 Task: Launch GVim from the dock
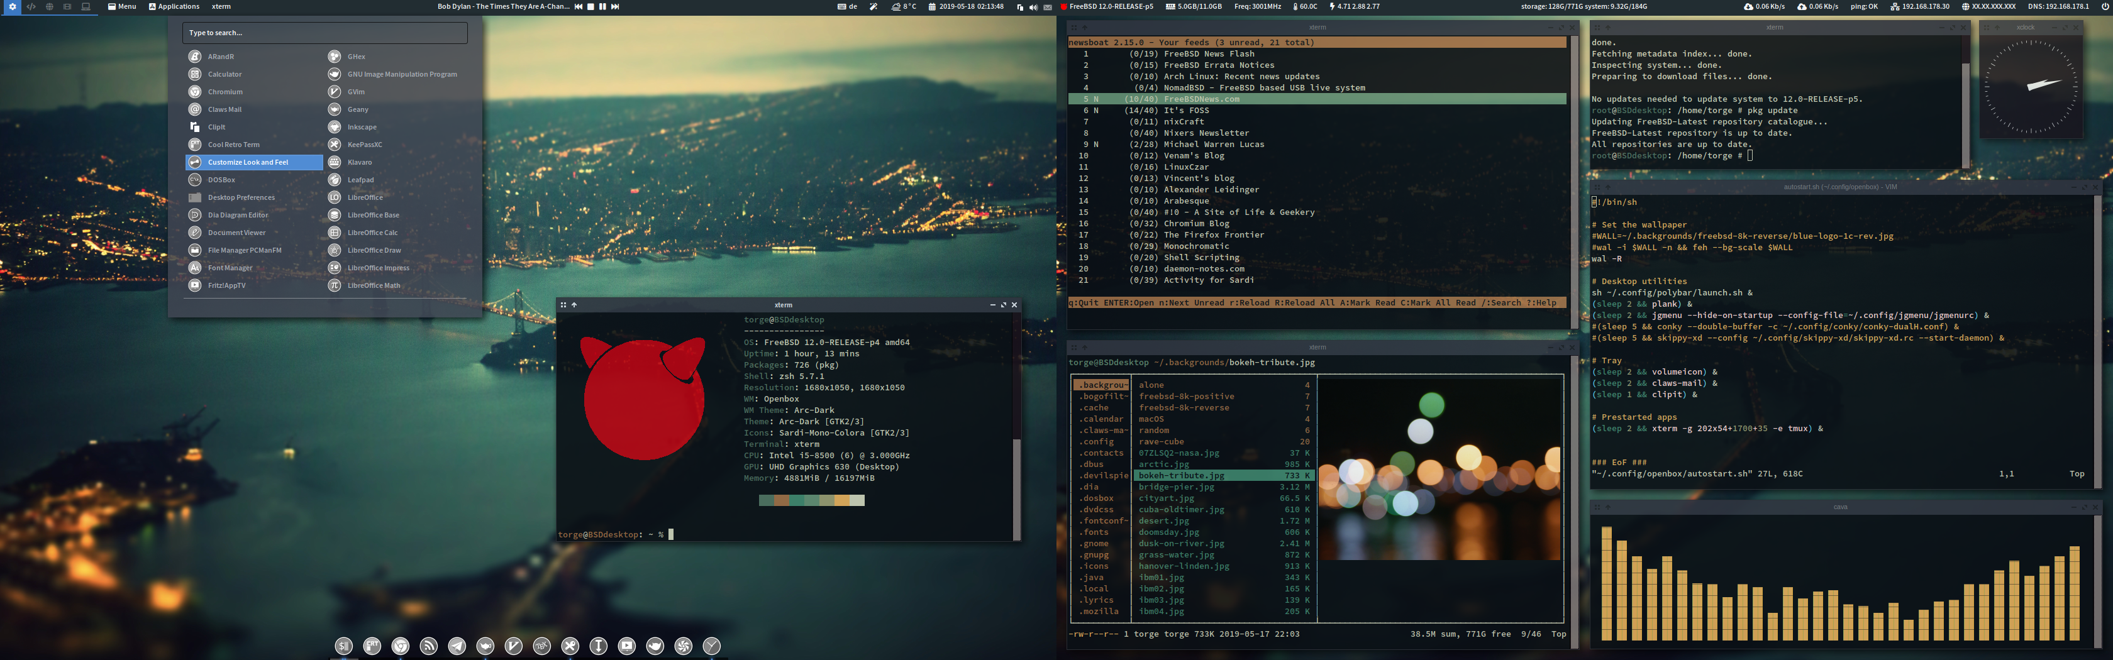click(x=514, y=646)
